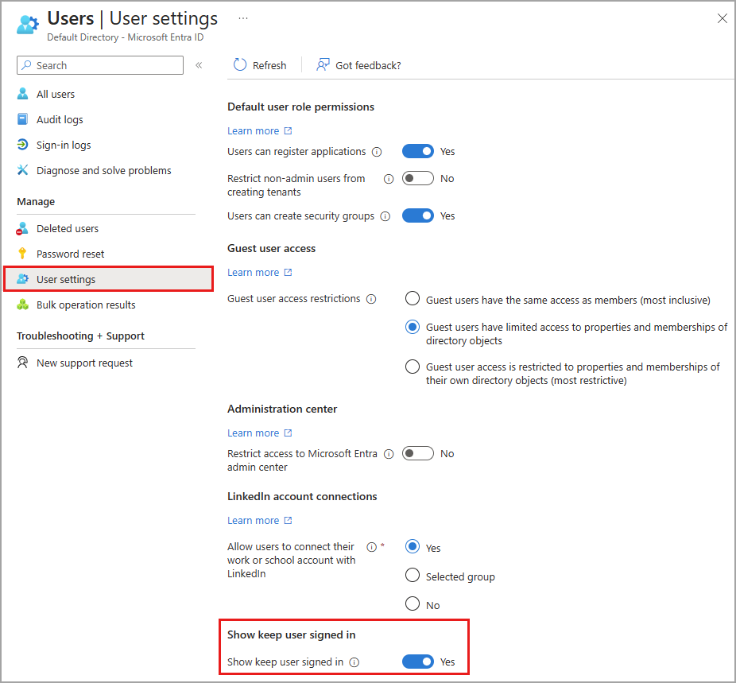Select Yes for LinkedIn account connections
The width and height of the screenshot is (736, 683).
tap(413, 546)
